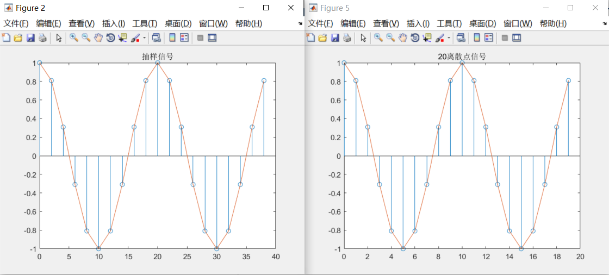Insert colorbar in Figure 2

[172, 37]
